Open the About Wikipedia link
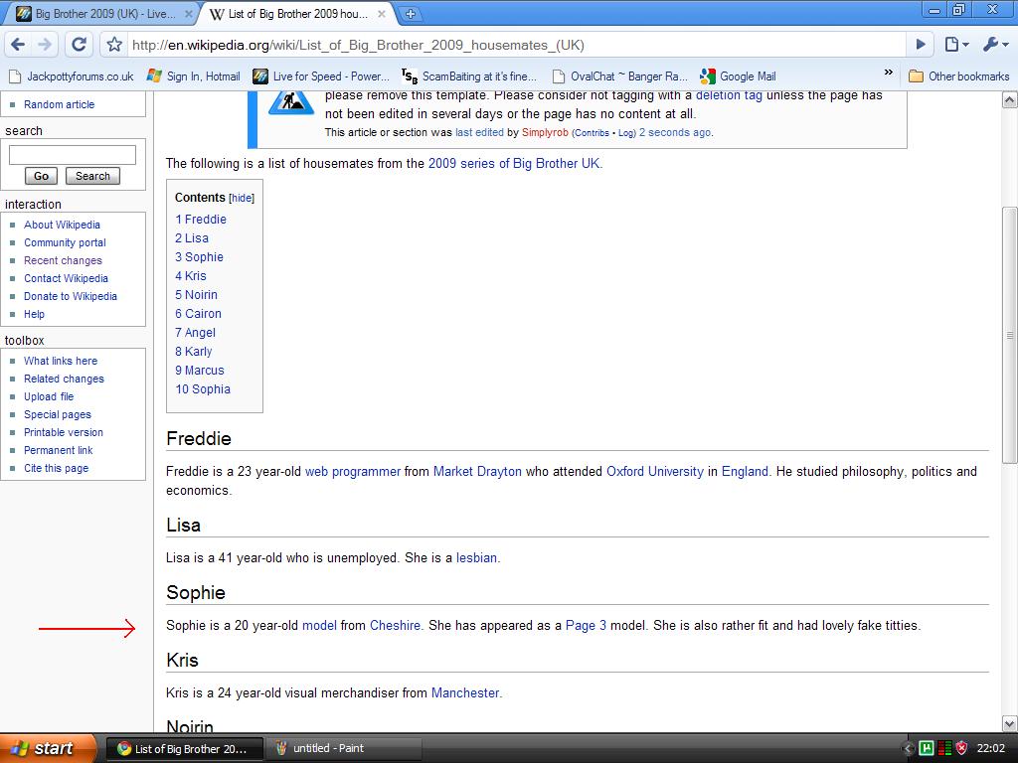The width and height of the screenshot is (1018, 763). tap(62, 225)
